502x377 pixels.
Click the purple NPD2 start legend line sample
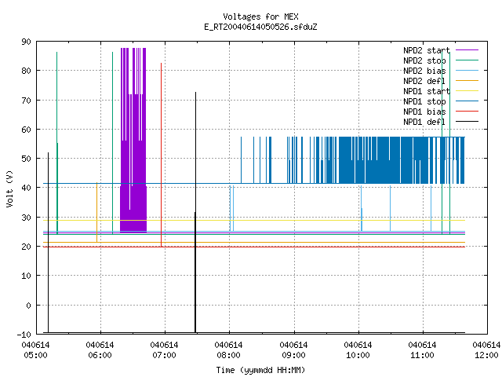click(467, 50)
